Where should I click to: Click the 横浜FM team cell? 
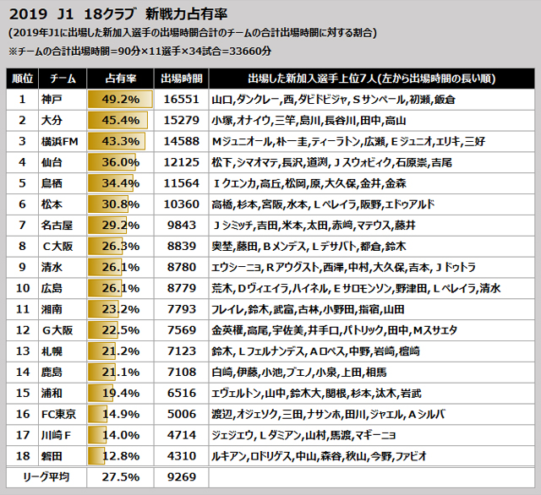click(66, 140)
